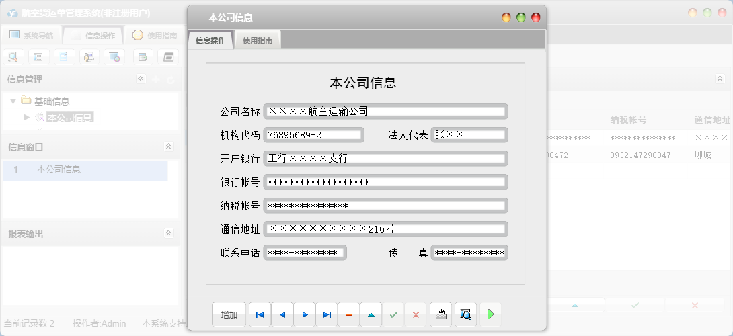Click the green play arrow icon in dialog
This screenshot has height=336, width=733.
(490, 314)
